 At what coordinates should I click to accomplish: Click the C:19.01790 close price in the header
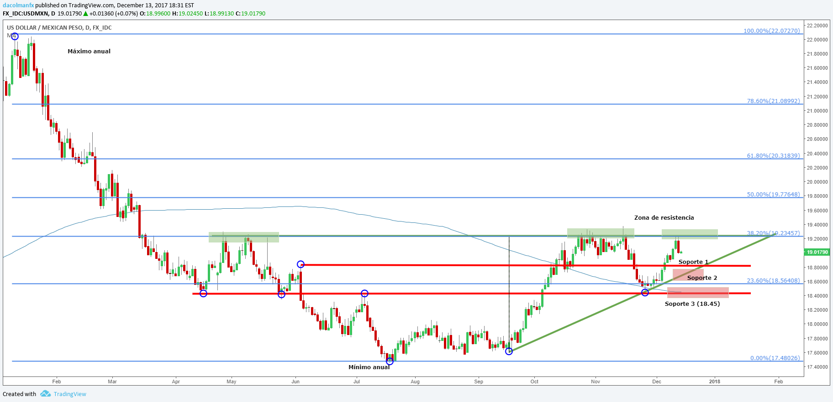(250, 14)
